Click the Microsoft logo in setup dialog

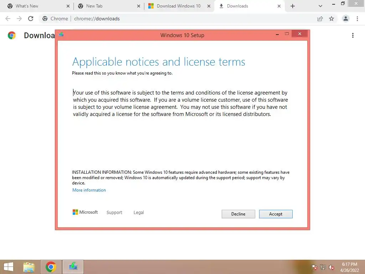click(85, 212)
